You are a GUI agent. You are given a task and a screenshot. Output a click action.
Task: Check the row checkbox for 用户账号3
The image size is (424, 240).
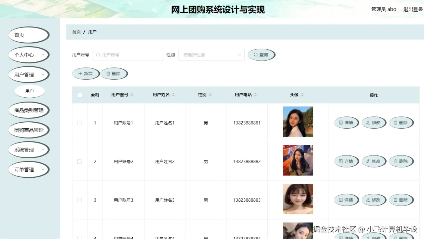(79, 200)
